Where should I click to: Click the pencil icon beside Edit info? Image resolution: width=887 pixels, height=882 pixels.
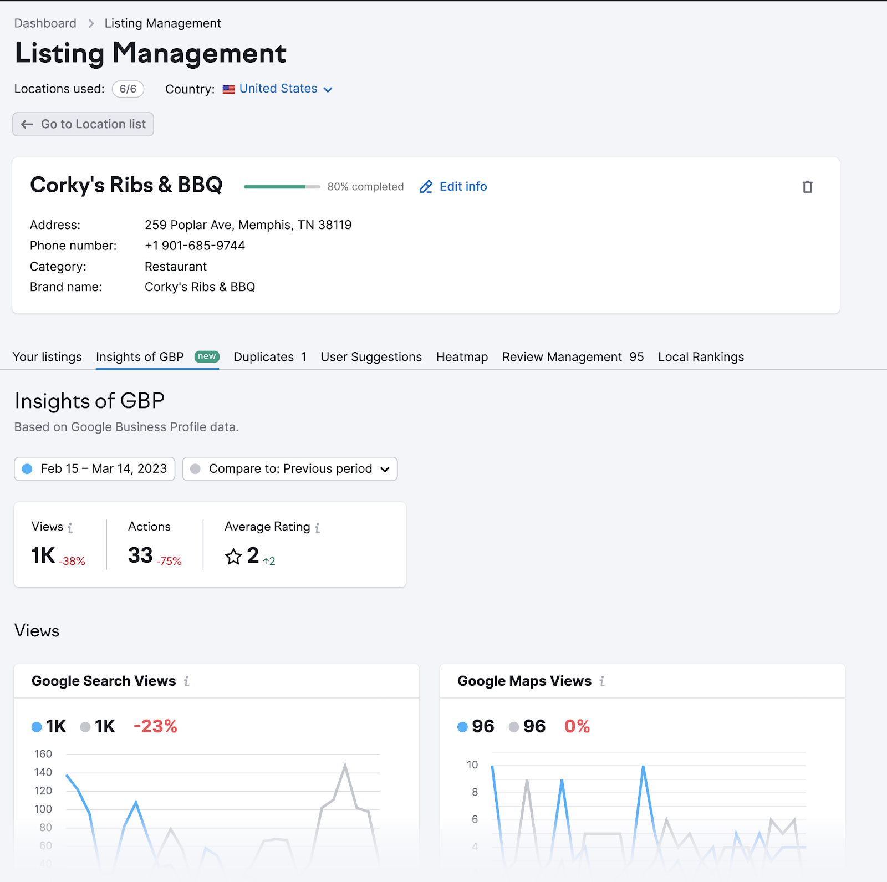coord(425,187)
